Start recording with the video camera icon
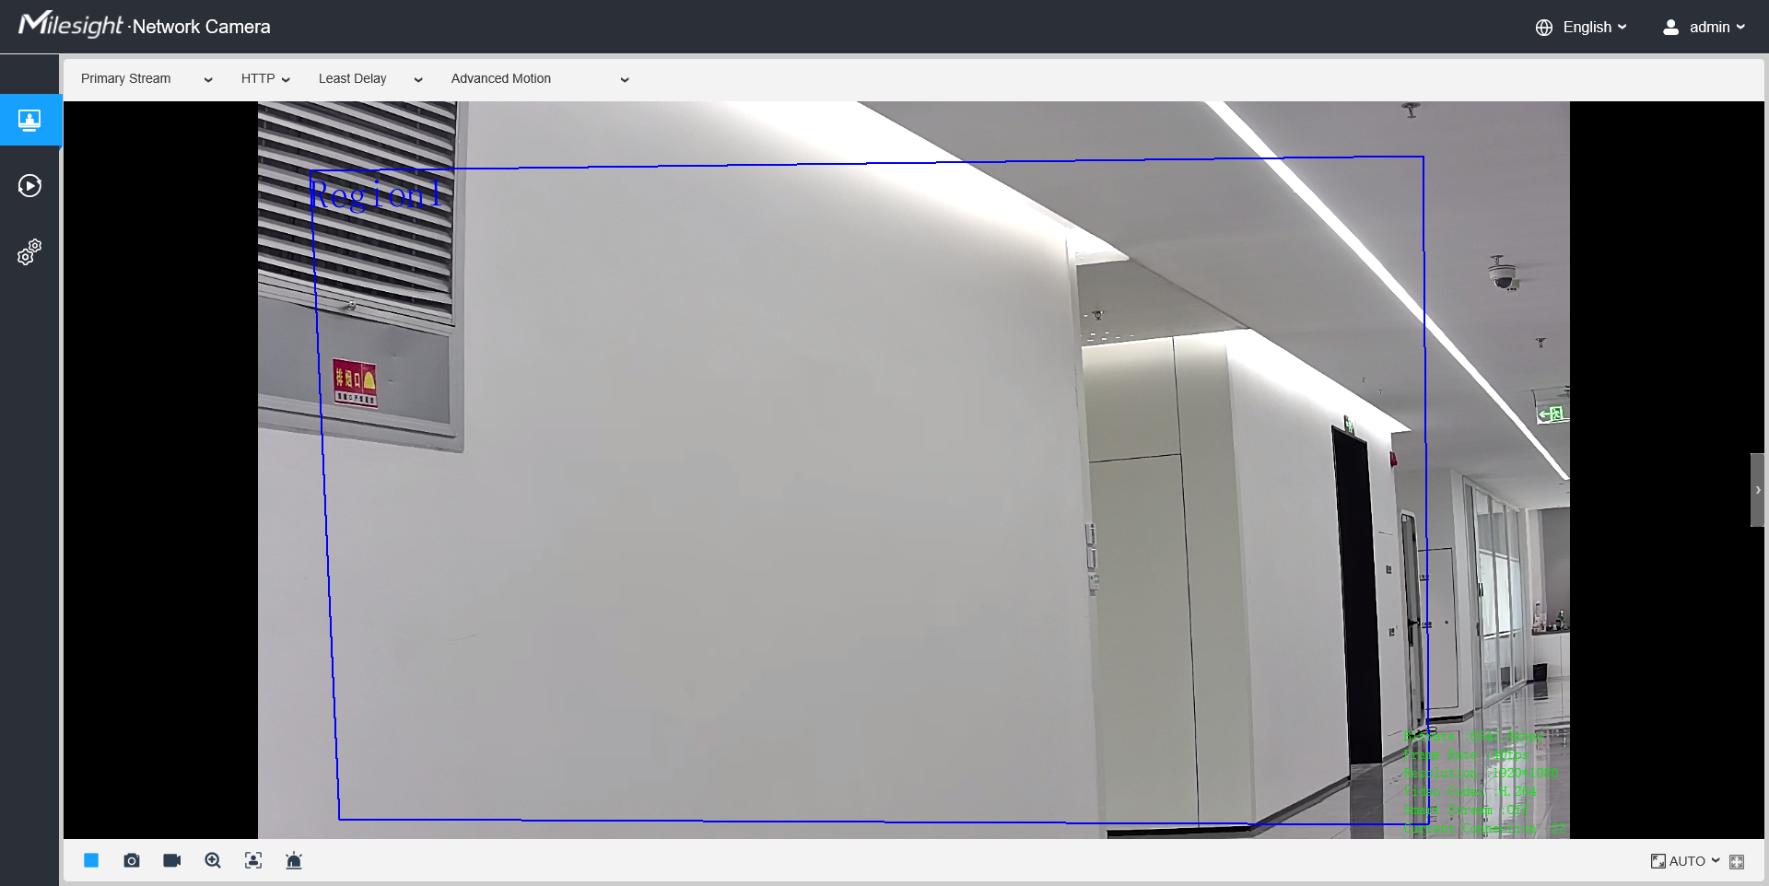The image size is (1769, 886). [x=172, y=860]
